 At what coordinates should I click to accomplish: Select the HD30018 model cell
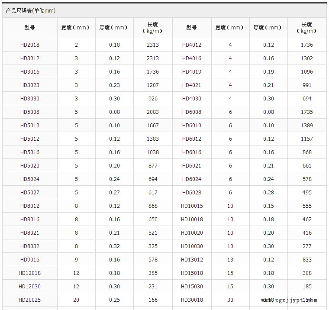191,300
